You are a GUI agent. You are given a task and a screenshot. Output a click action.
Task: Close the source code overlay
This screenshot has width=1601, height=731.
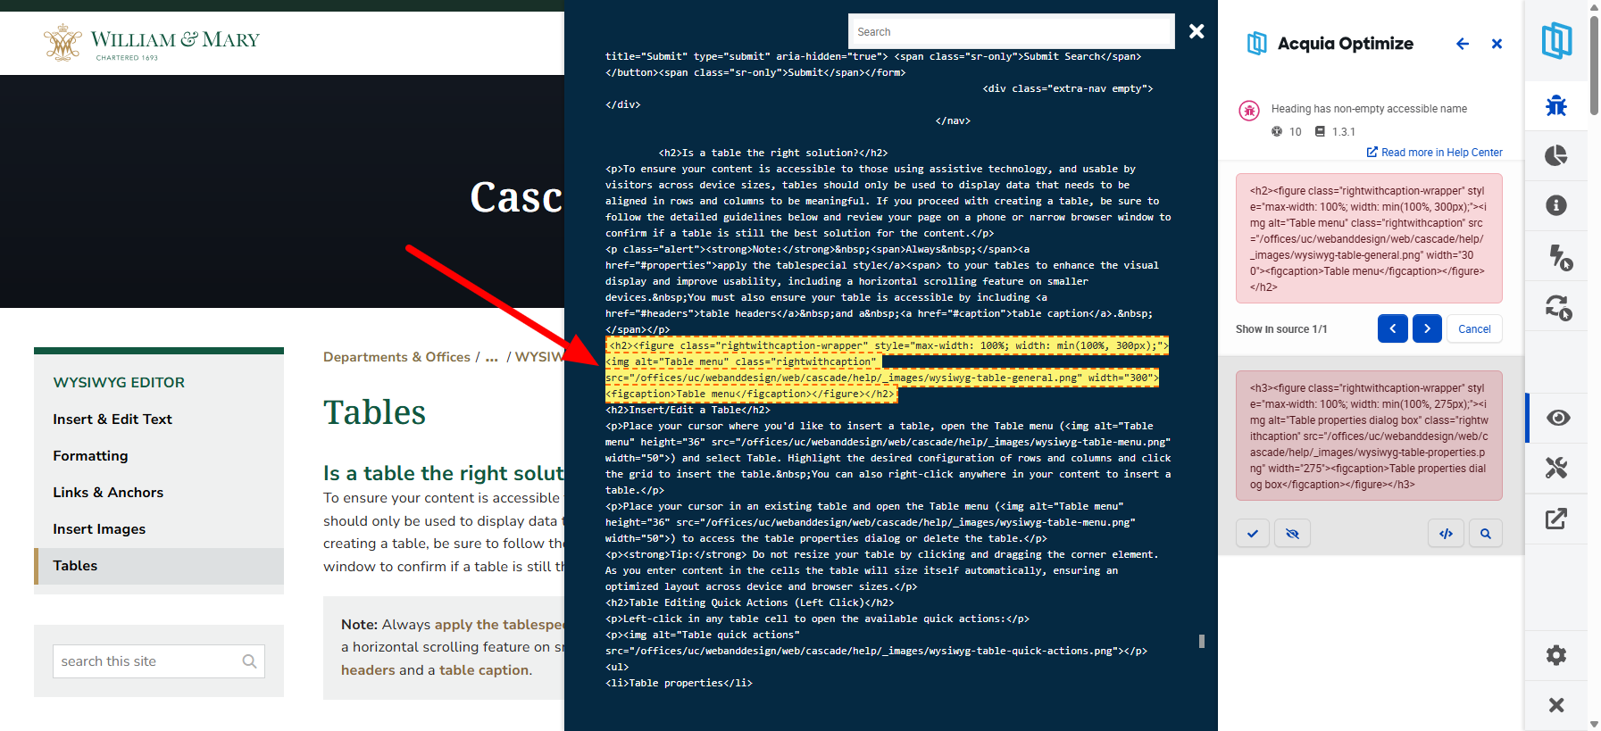click(x=1197, y=31)
